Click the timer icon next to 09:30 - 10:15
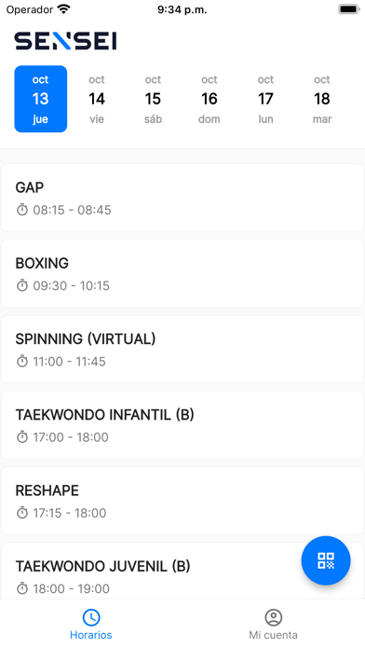The image size is (365, 649). pyautogui.click(x=22, y=285)
